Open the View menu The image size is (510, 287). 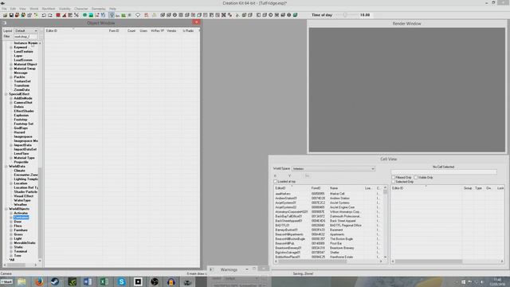(22, 9)
